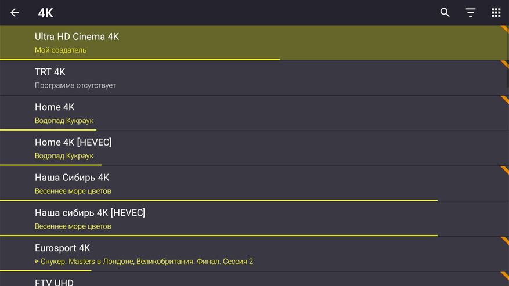The width and height of the screenshot is (509, 286).
Task: Click the orange corner marker on Наша Сибирь 4K
Action: pos(505,170)
